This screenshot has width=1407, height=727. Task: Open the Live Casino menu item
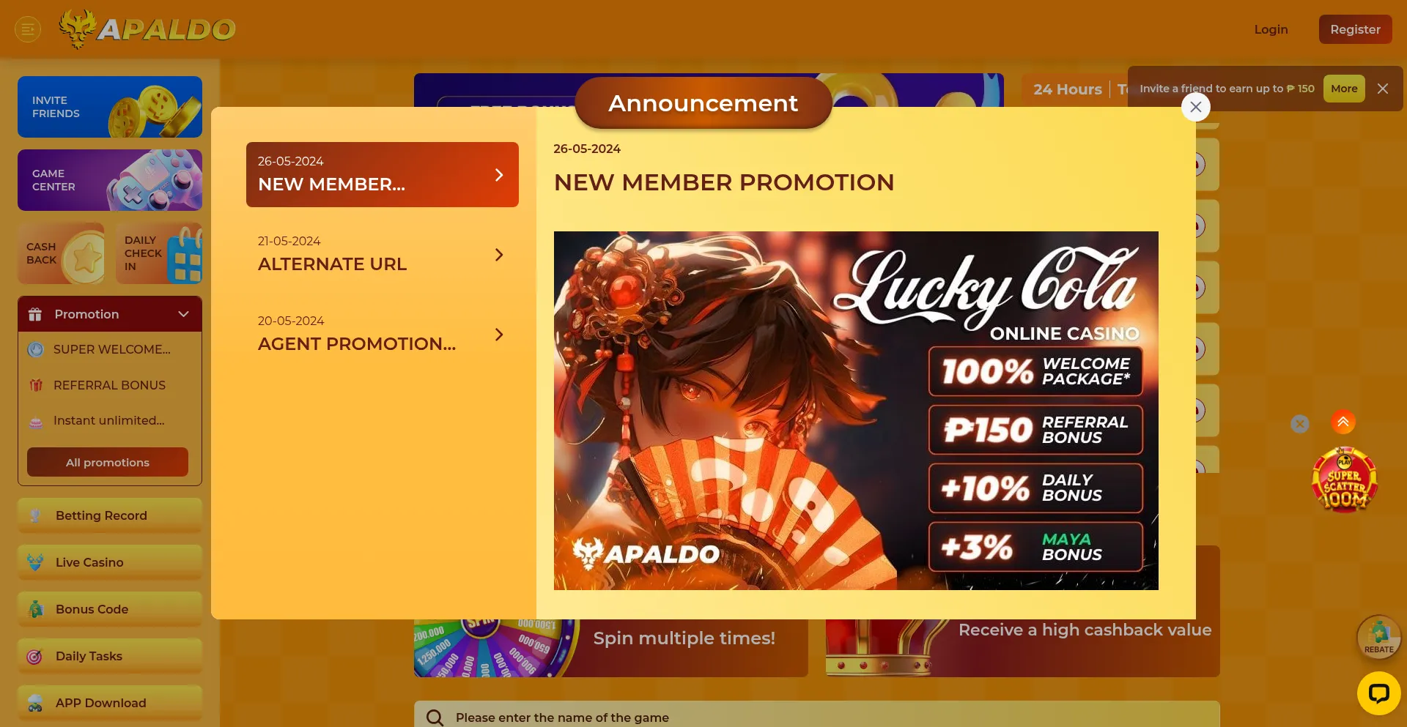[110, 562]
